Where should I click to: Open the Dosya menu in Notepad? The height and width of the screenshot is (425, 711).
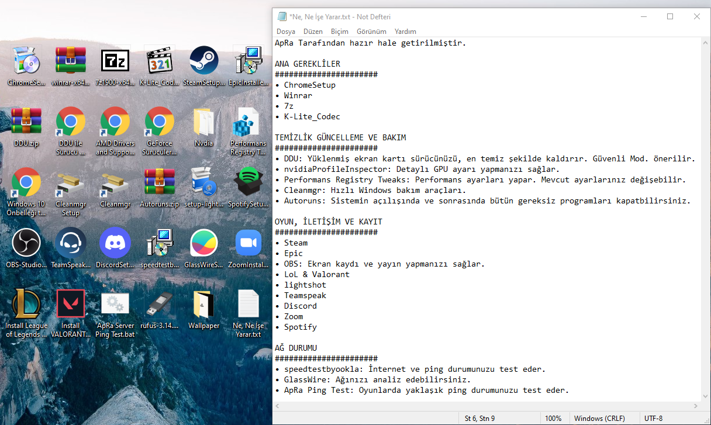286,32
